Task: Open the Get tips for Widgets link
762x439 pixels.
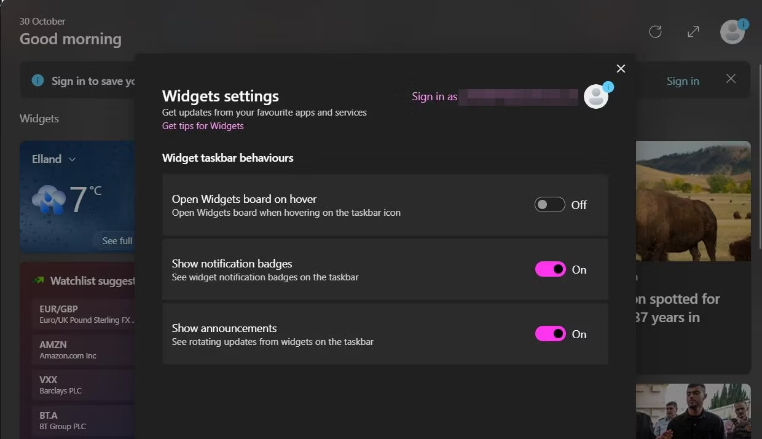Action: pyautogui.click(x=203, y=126)
